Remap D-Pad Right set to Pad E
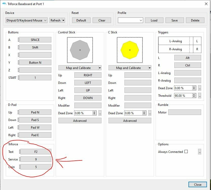 click(x=35, y=135)
